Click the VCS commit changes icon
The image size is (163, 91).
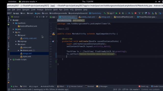click(143, 13)
